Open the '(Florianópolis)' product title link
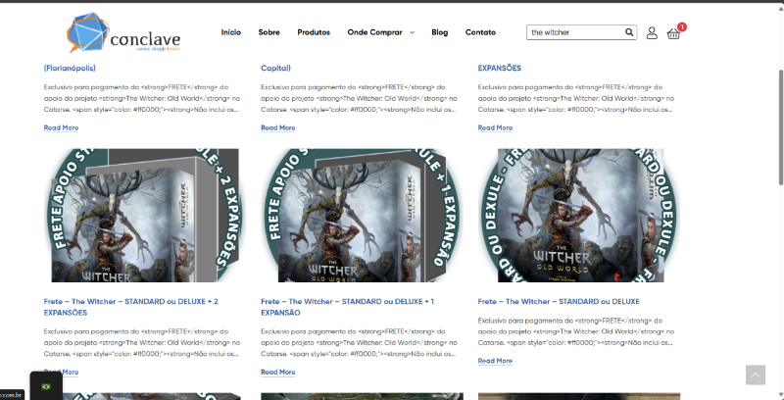Viewport: 784px width, 400px height. (70, 68)
